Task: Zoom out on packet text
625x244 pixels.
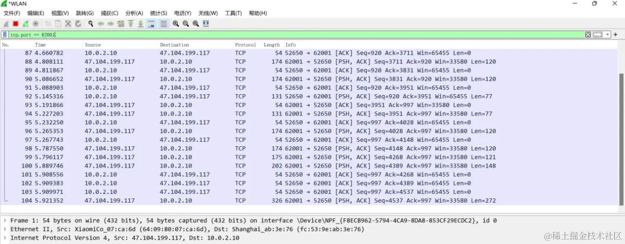Action: click(x=186, y=23)
